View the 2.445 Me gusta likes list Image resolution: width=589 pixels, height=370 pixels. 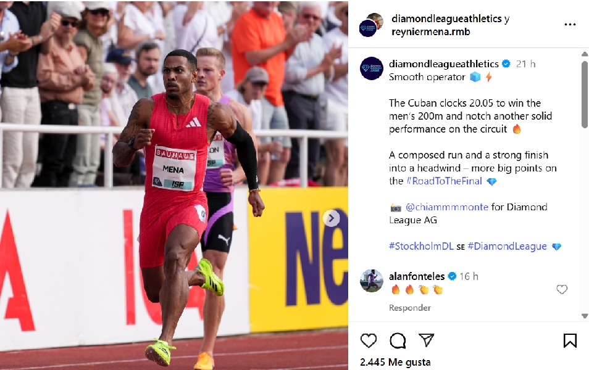tap(395, 362)
